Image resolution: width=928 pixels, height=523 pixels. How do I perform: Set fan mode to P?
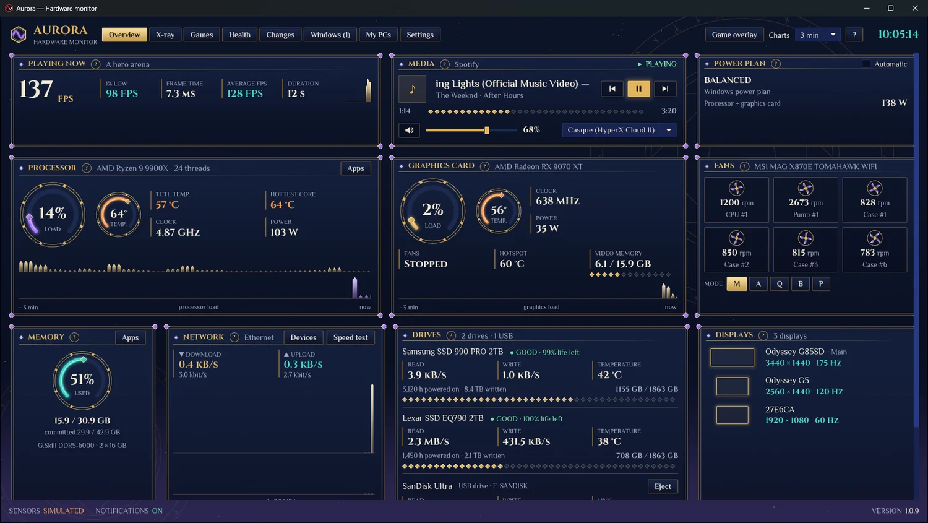coord(821,283)
